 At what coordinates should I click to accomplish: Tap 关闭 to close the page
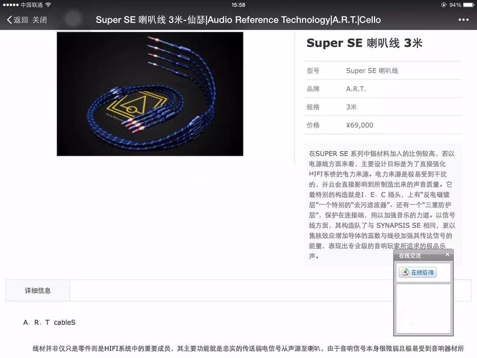point(39,20)
